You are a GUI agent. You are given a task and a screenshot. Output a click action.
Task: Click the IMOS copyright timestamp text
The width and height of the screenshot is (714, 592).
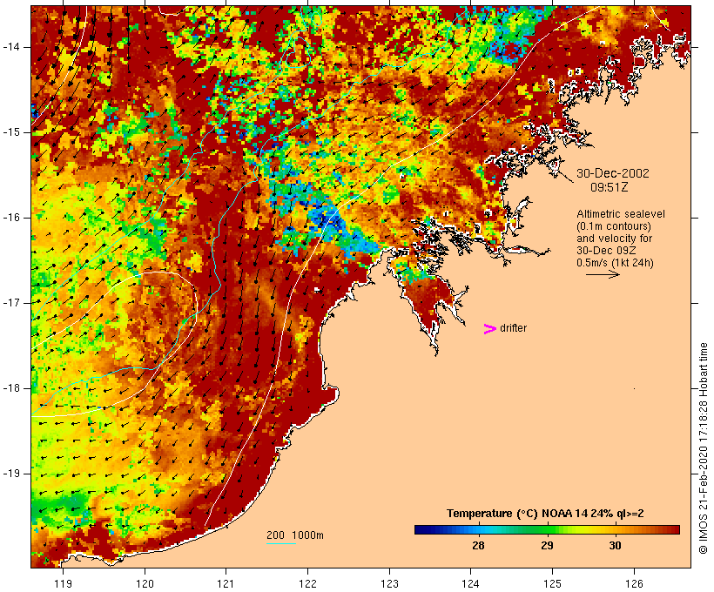tap(703, 448)
